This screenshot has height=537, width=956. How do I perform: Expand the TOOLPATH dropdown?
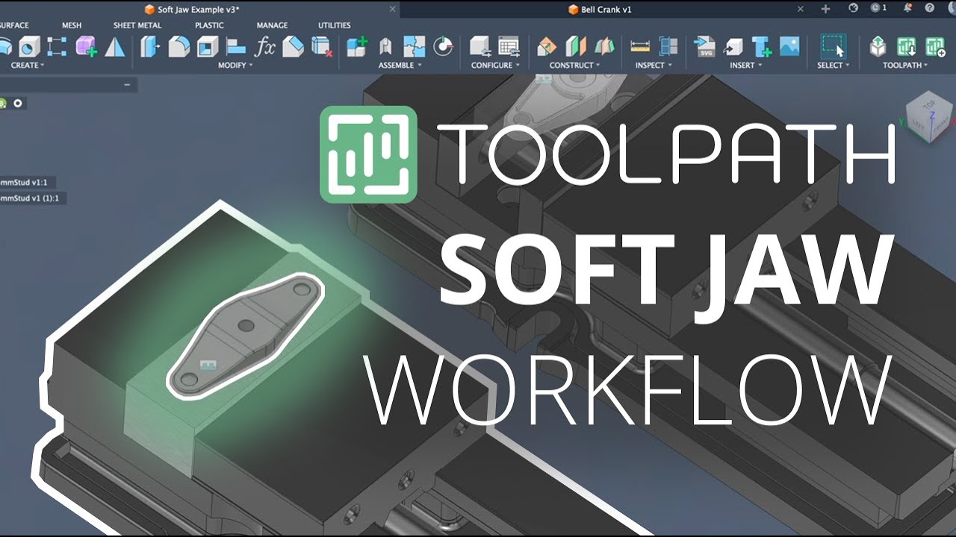[x=905, y=66]
